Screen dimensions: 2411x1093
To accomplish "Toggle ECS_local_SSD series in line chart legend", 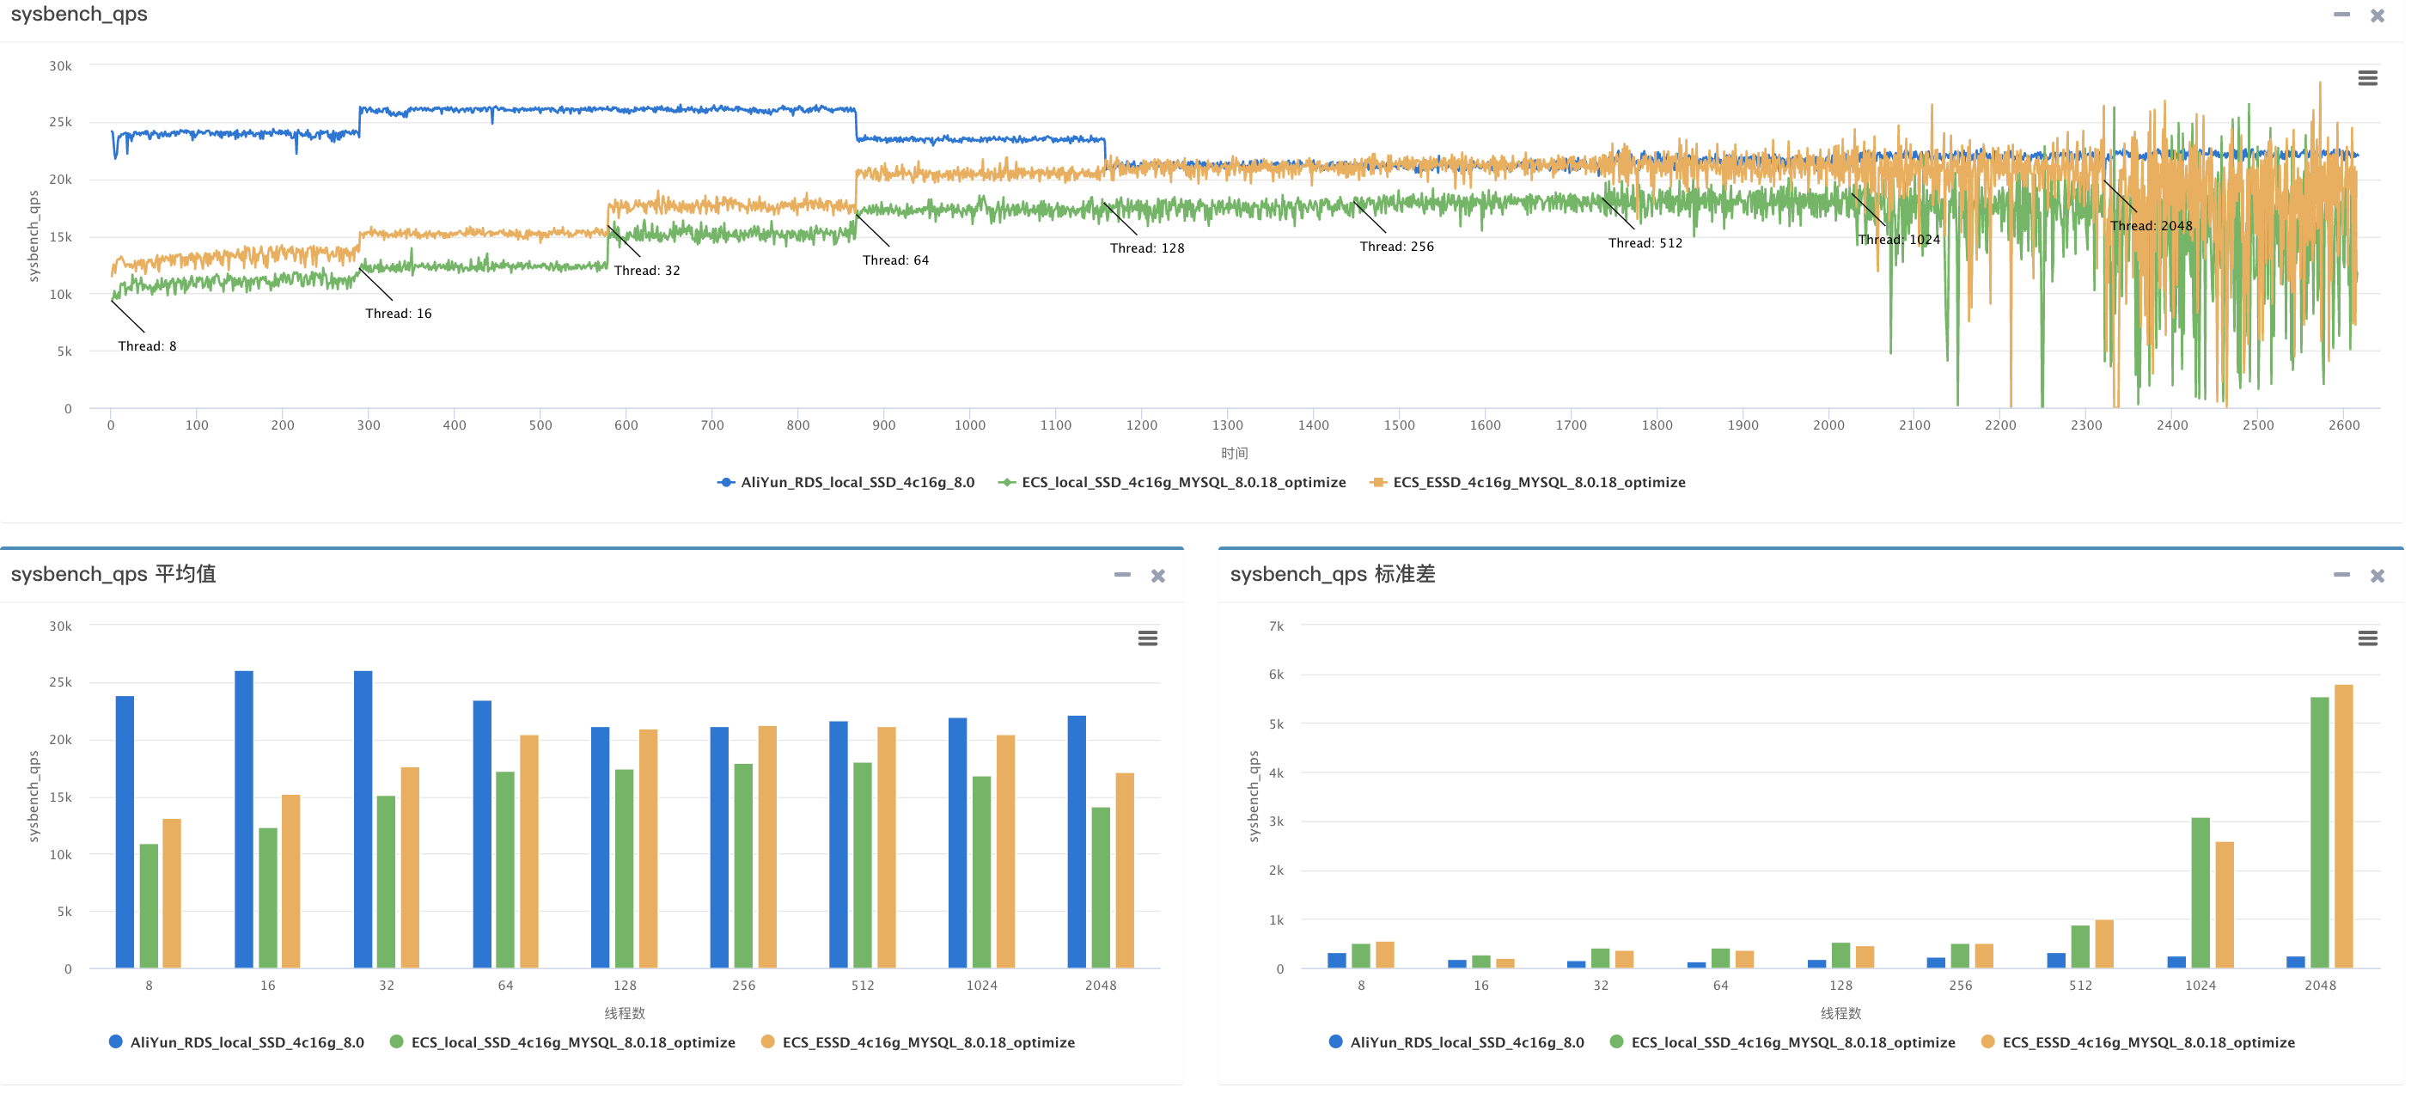I will pos(1182,482).
